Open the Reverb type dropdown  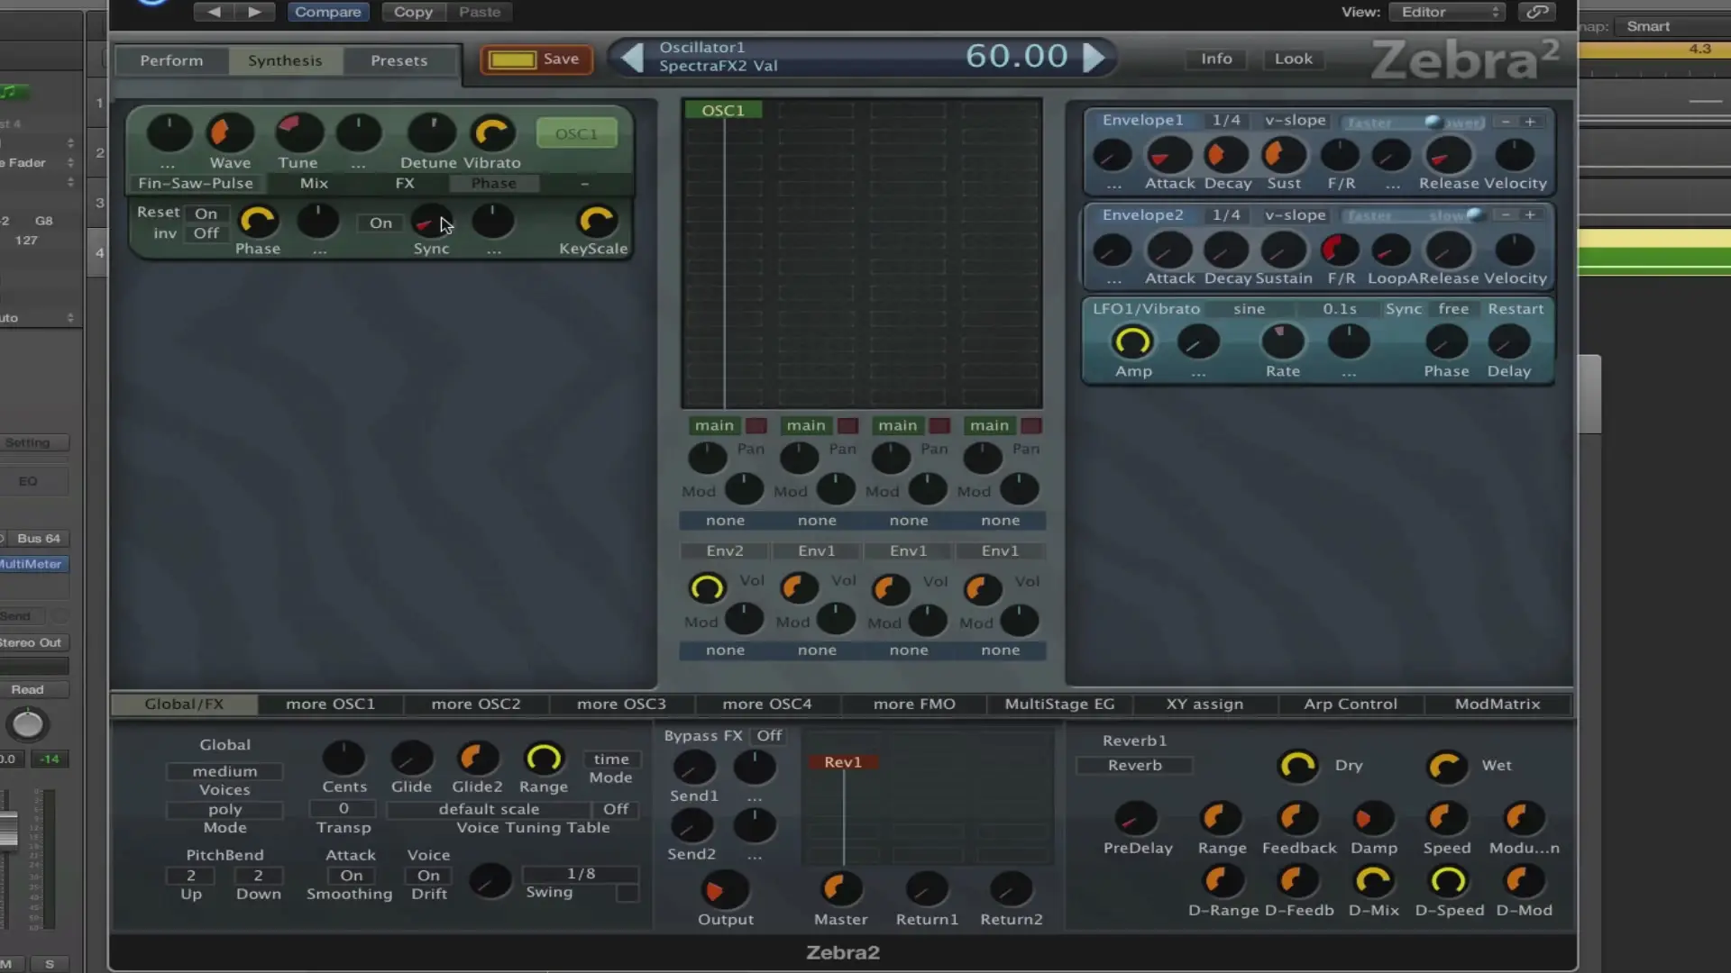pos(1134,765)
